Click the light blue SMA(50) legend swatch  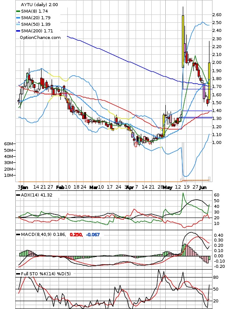18,24
